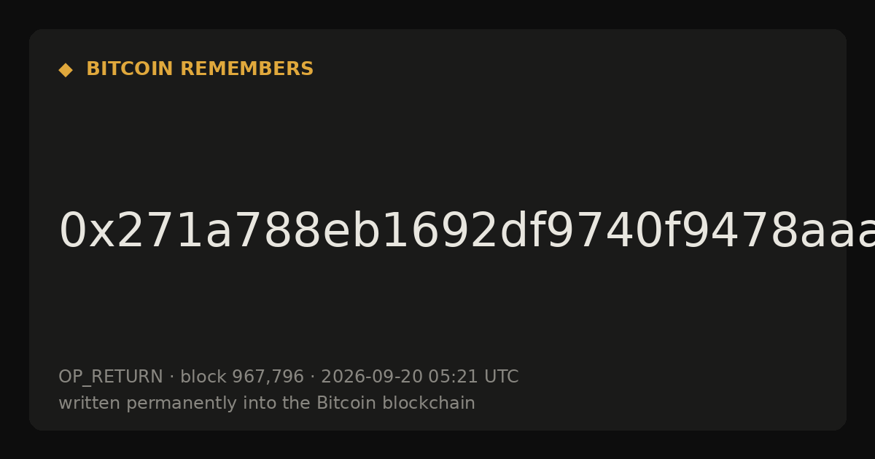Select the word BITCOIN in the header
The width and height of the screenshot is (875, 459).
pyautogui.click(x=131, y=69)
